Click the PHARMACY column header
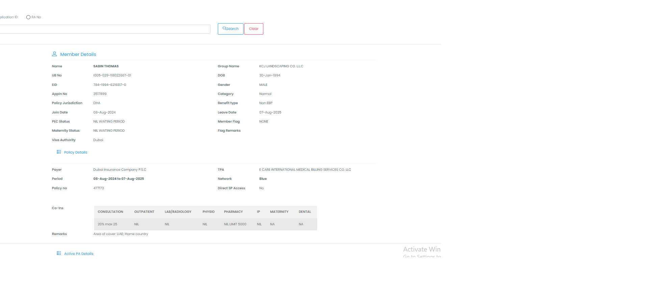The width and height of the screenshot is (645, 295). pos(233,212)
